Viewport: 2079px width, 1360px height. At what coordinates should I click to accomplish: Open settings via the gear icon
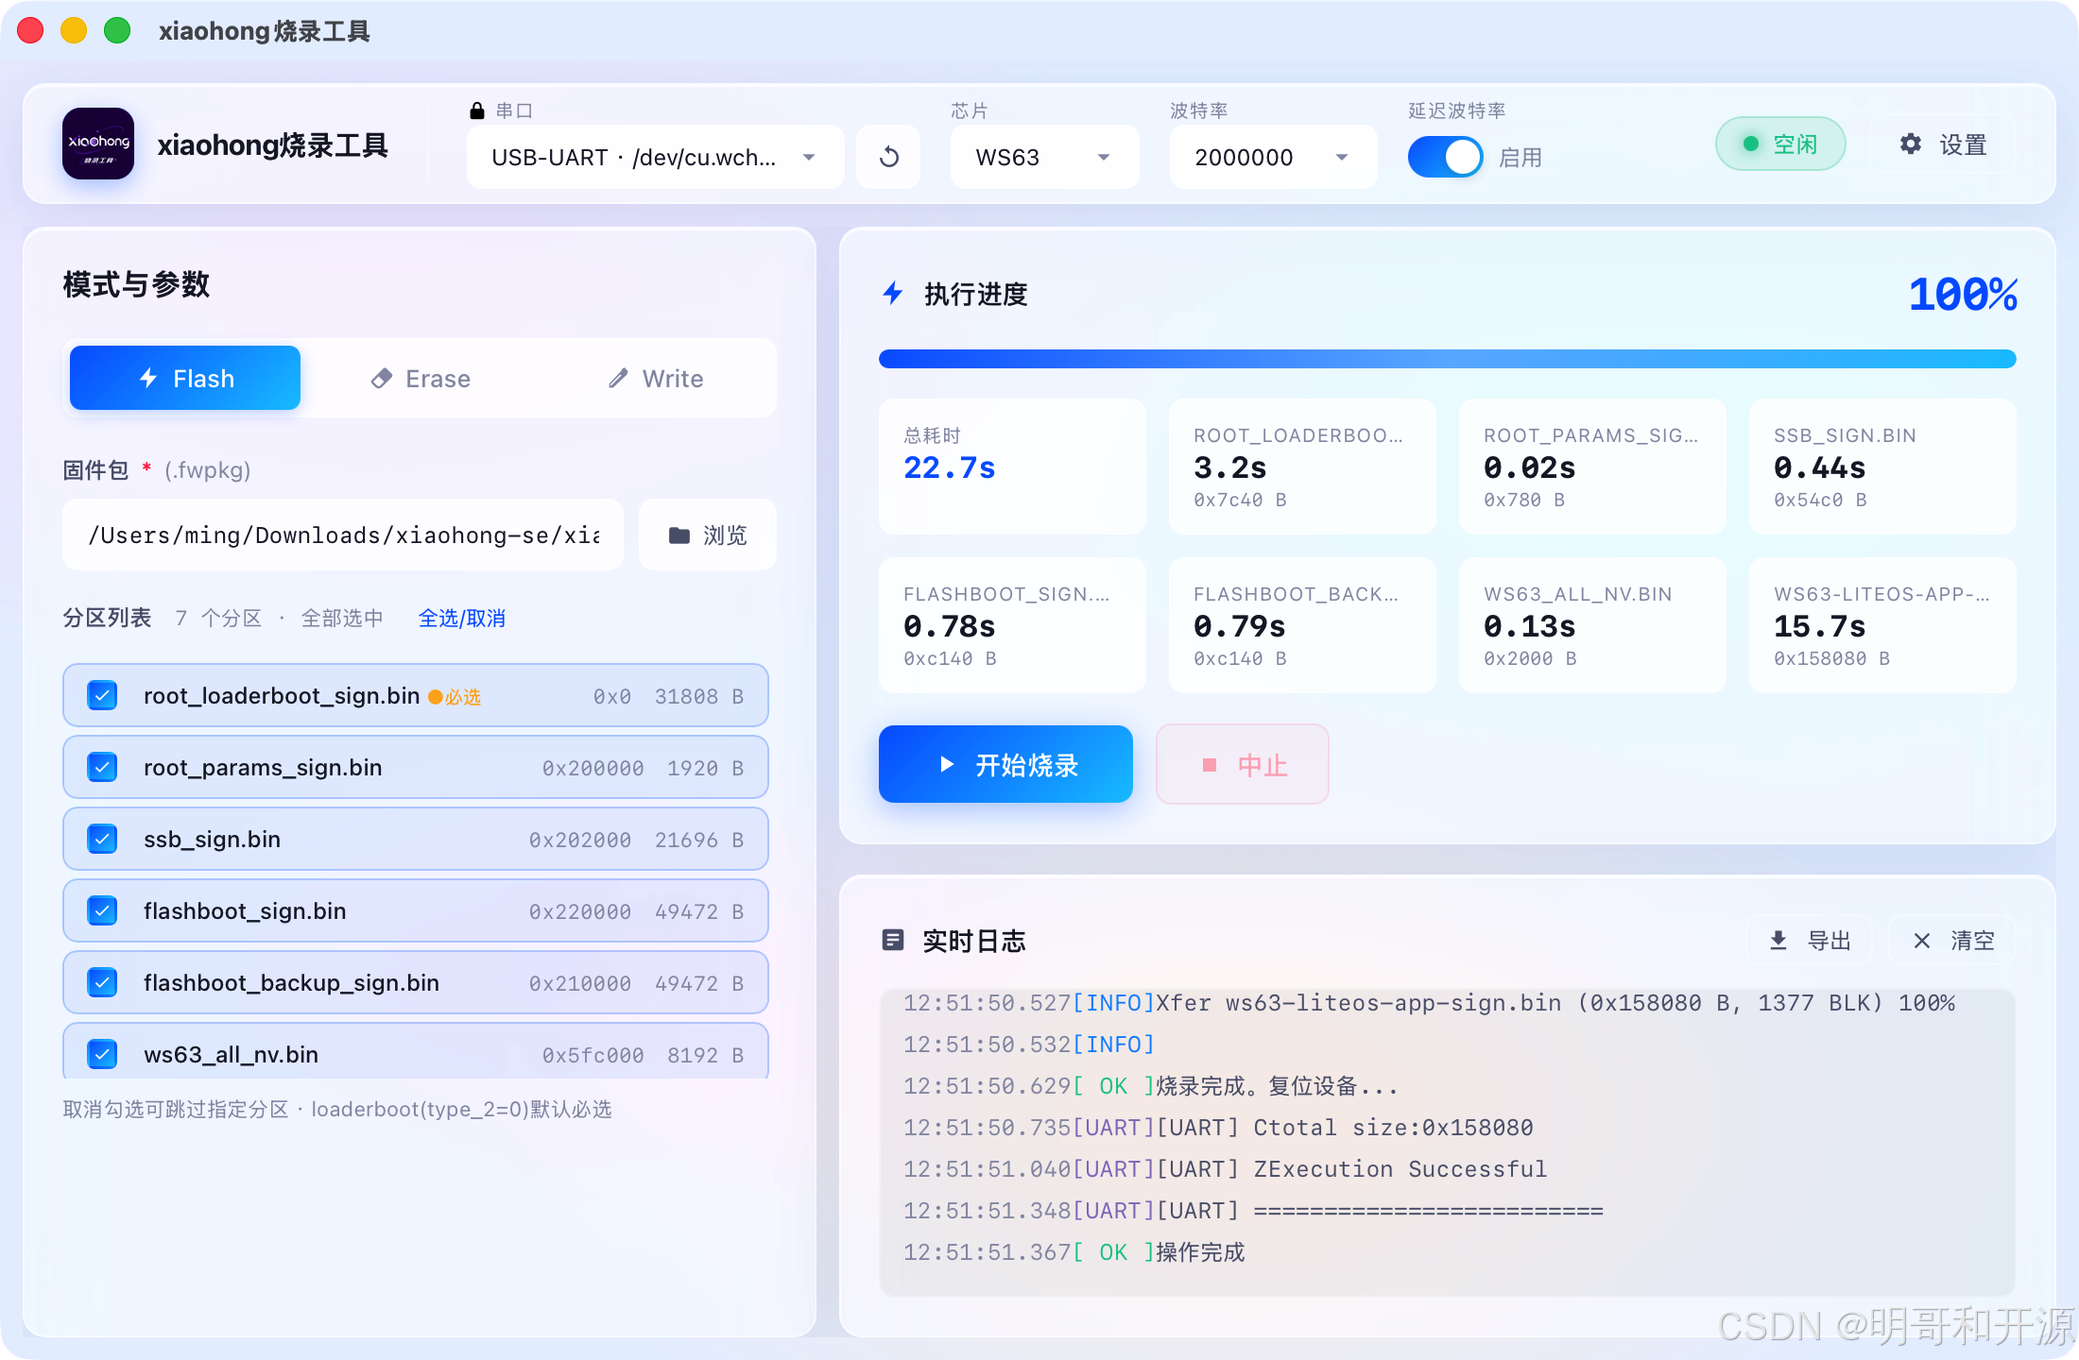(x=1911, y=144)
